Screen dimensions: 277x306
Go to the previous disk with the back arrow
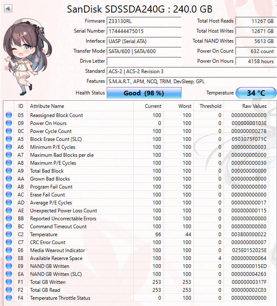pyautogui.click(x=8, y=9)
